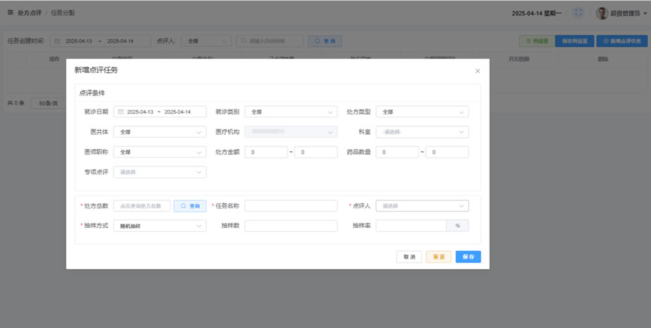This screenshot has height=328, width=651.
Task: Click the 取消 button
Action: (x=409, y=256)
